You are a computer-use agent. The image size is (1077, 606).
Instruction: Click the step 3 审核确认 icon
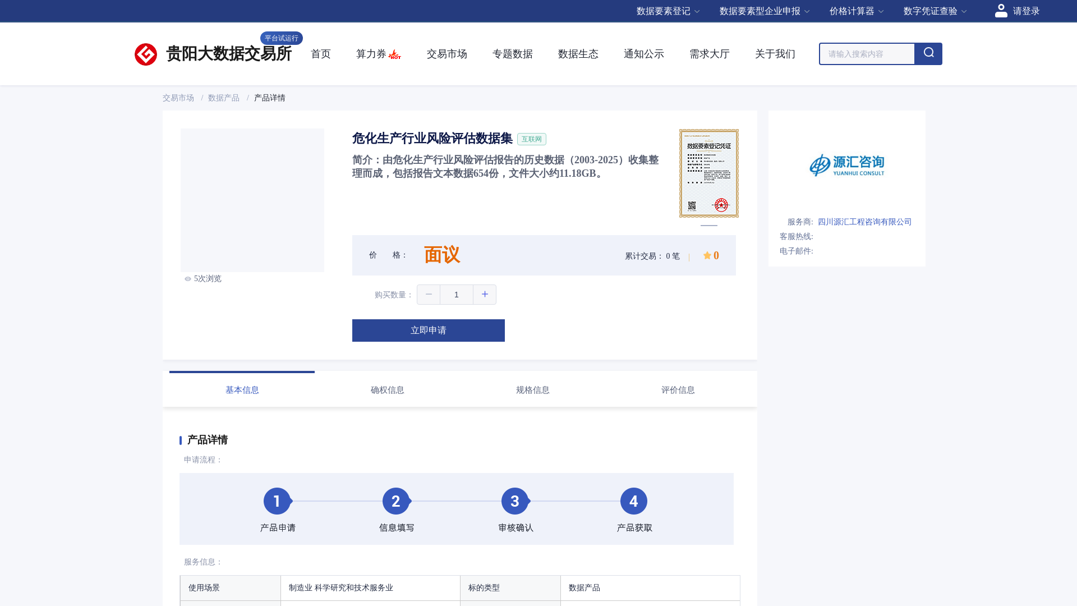[515, 501]
